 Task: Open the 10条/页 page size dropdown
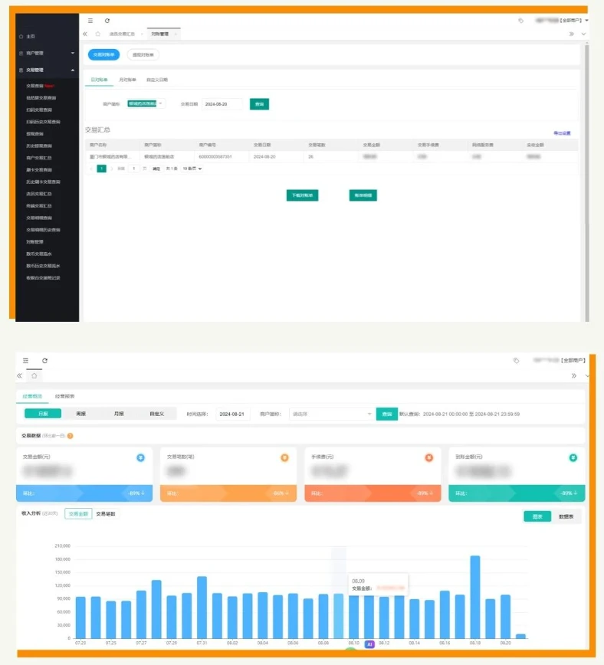(x=192, y=169)
